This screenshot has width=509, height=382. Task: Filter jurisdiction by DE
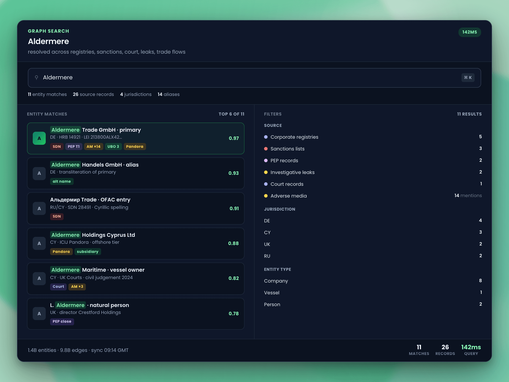[x=373, y=221]
